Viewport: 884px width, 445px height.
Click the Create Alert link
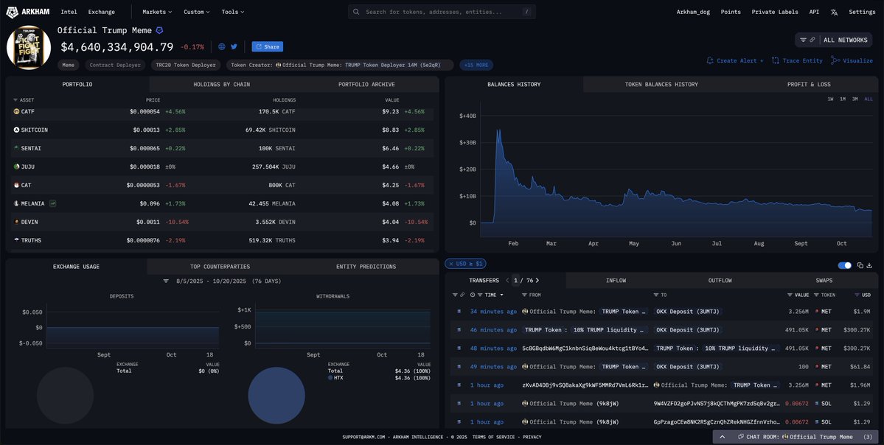[x=735, y=60]
